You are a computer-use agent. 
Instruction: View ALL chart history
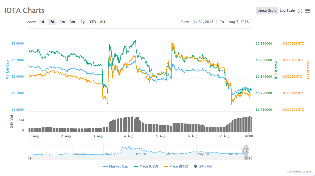pos(103,22)
